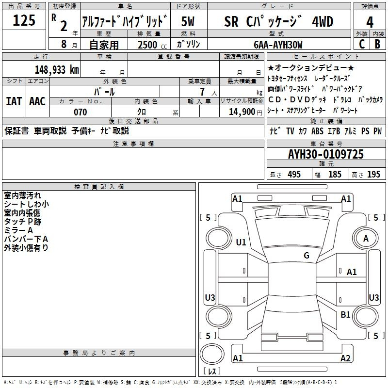Click the B1 mark on car diagram
The height and width of the screenshot is (388, 388).
coord(345,315)
